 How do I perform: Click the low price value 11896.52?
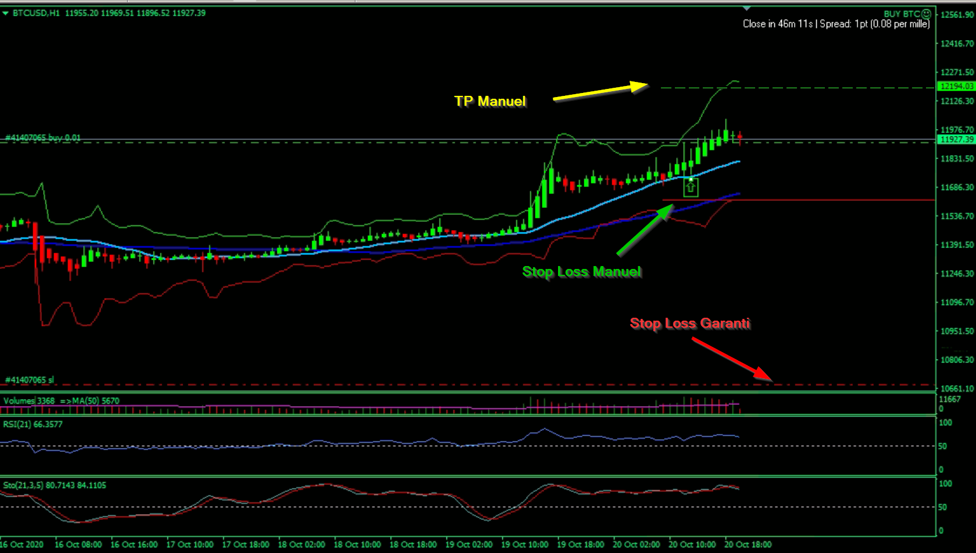point(153,13)
